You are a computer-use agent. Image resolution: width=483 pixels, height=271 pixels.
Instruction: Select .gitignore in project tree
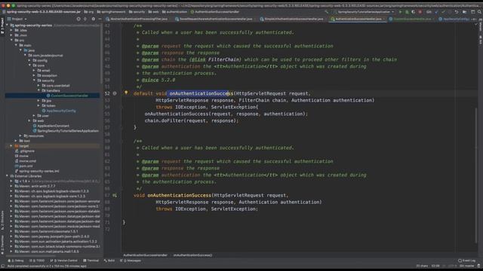[x=27, y=151]
